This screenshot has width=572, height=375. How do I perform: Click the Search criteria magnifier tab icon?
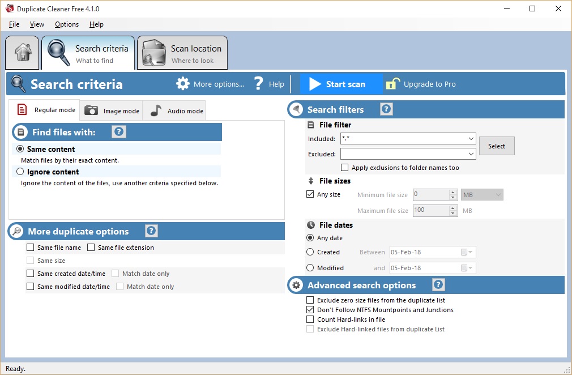click(x=59, y=53)
